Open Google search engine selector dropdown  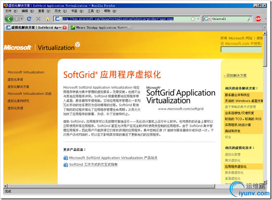pyautogui.click(x=207, y=19)
